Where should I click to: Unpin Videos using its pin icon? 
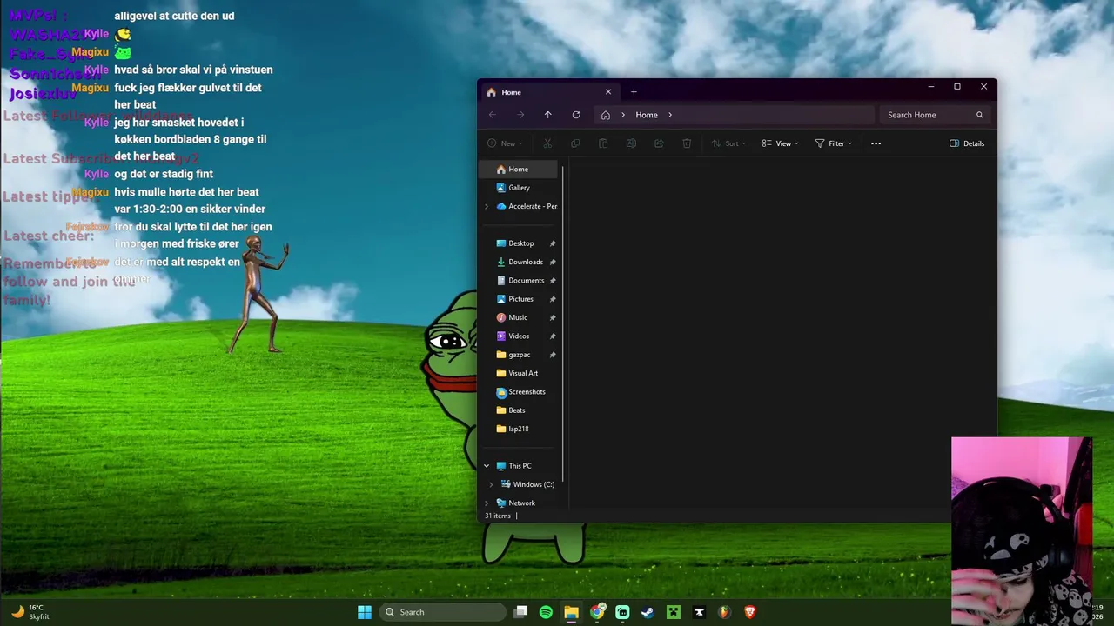553,336
